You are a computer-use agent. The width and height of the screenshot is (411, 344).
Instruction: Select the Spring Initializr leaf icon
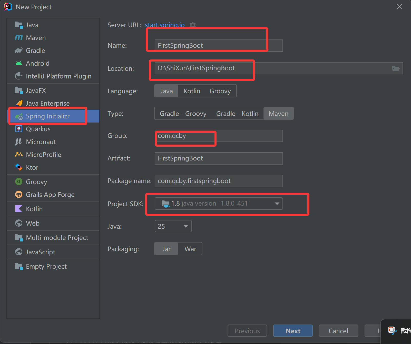point(19,117)
